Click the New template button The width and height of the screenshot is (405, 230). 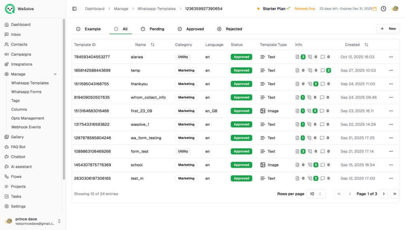(x=388, y=29)
